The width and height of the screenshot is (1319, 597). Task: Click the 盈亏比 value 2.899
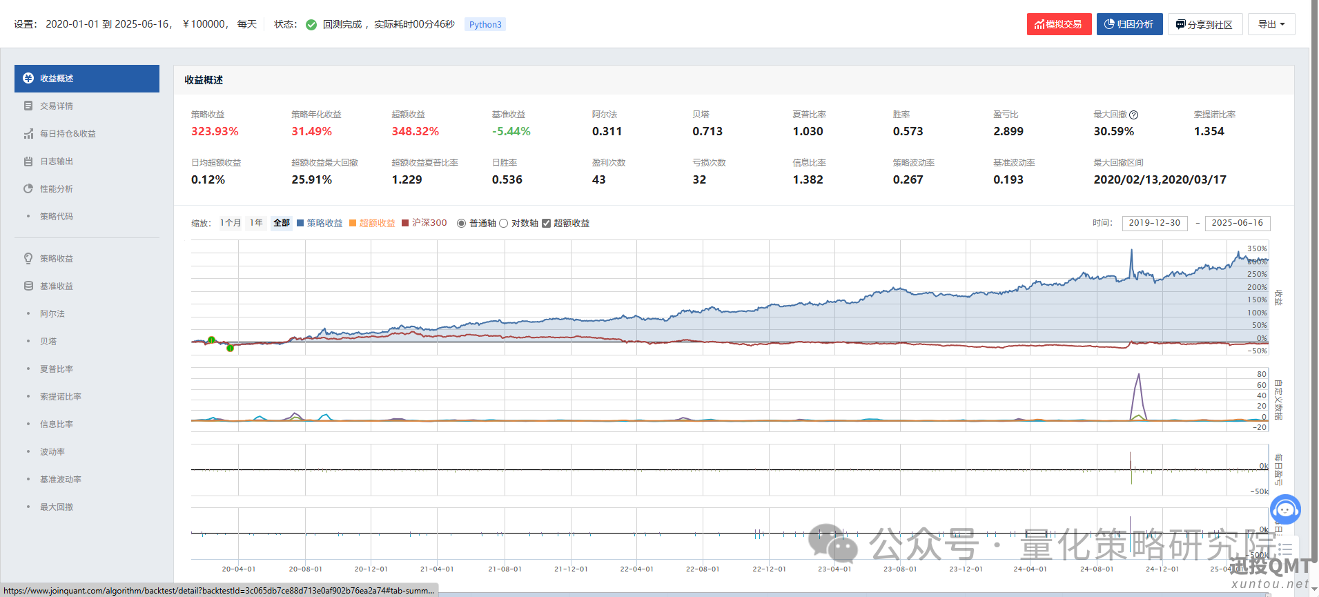[x=1008, y=131]
